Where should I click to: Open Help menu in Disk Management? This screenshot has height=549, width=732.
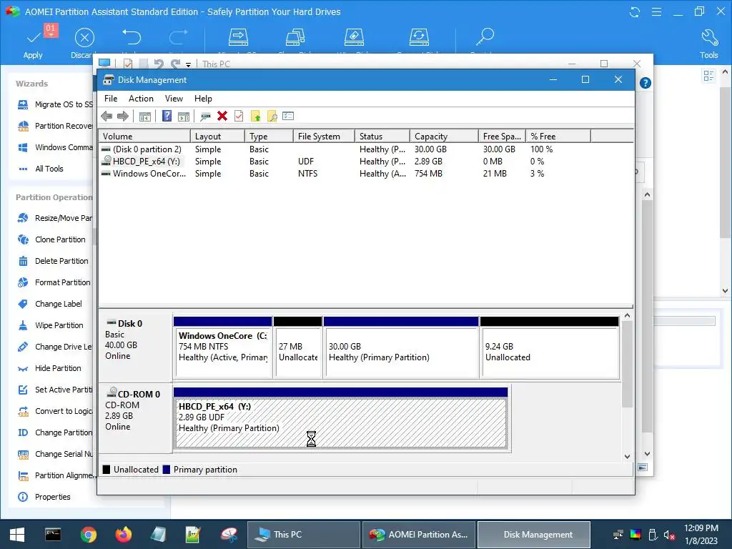click(203, 99)
